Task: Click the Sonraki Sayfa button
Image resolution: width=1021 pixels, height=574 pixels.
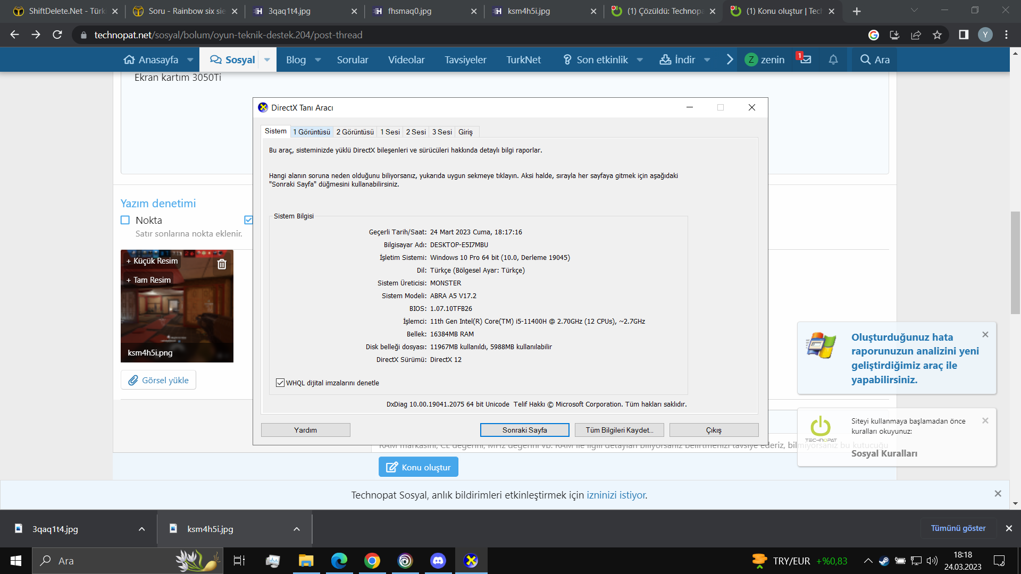Action: 524,430
